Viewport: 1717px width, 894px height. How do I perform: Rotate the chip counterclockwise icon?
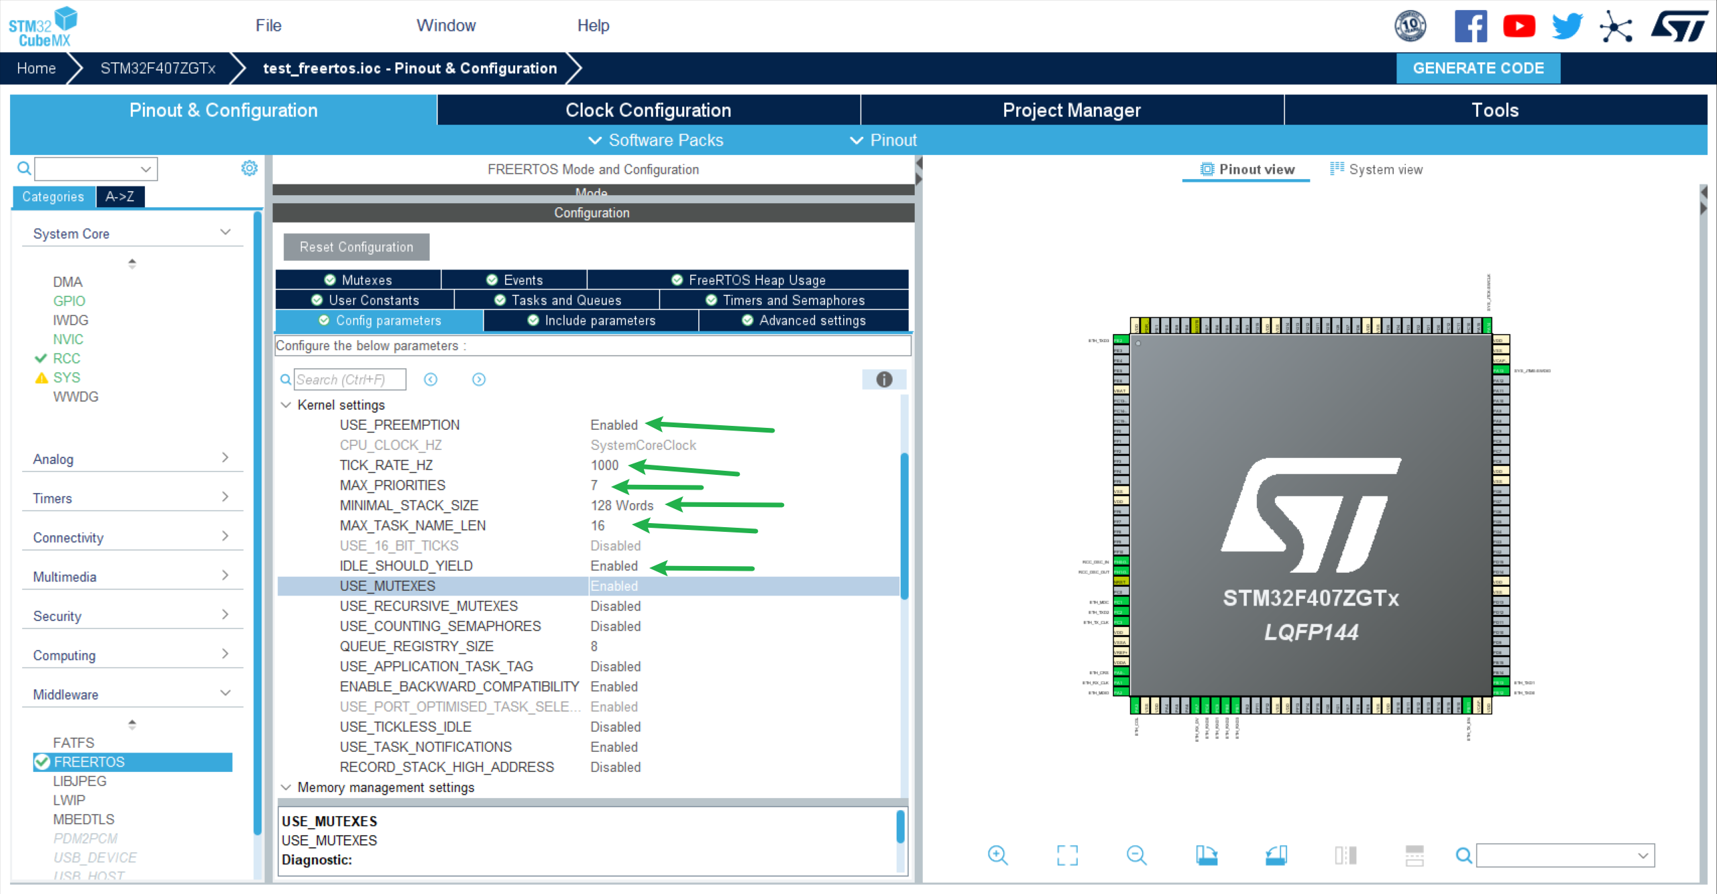click(1276, 855)
